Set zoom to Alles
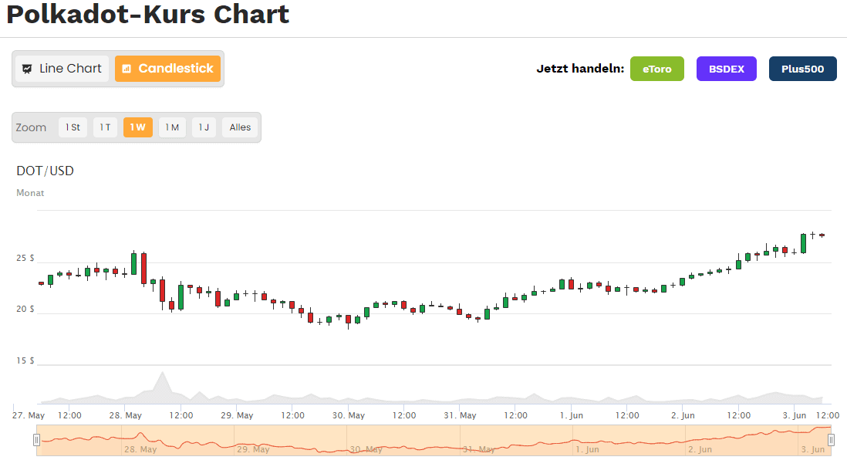 pos(240,127)
